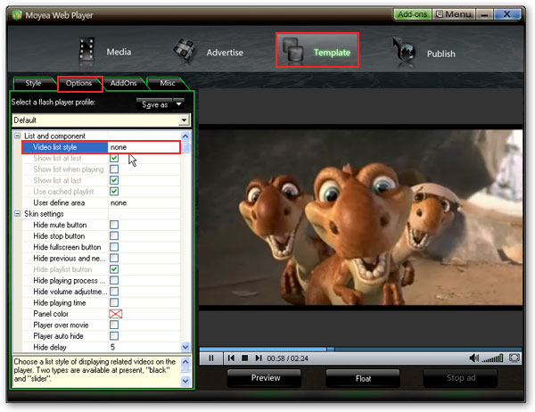Image resolution: width=535 pixels, height=412 pixels.
Task: Pause the video playback
Action: (x=211, y=358)
